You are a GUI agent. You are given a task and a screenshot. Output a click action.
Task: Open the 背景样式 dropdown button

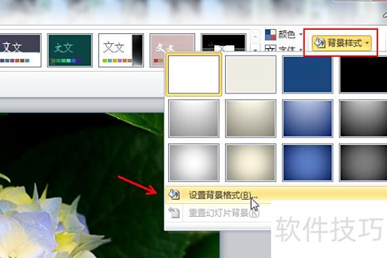pos(342,43)
